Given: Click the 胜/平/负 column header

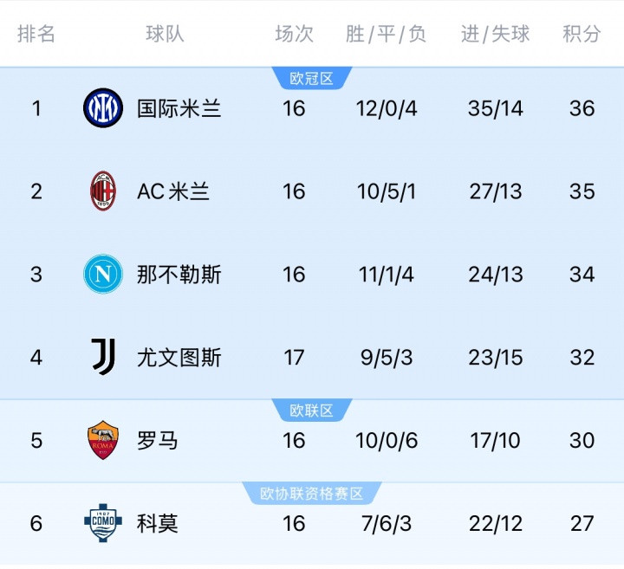Looking at the screenshot, I should (x=387, y=34).
